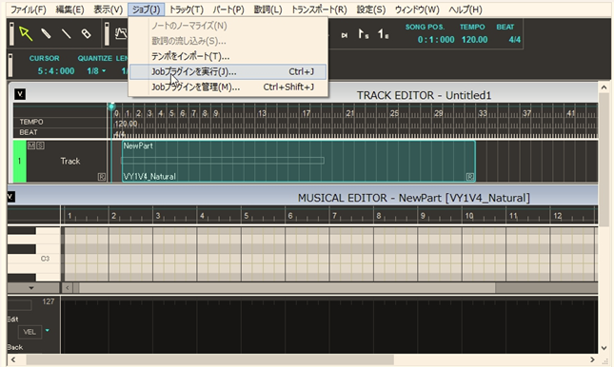Click the V icon in Track Editor header
The height and width of the screenshot is (367, 614).
coord(20,94)
